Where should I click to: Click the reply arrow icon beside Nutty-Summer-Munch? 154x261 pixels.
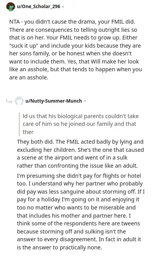9,101
